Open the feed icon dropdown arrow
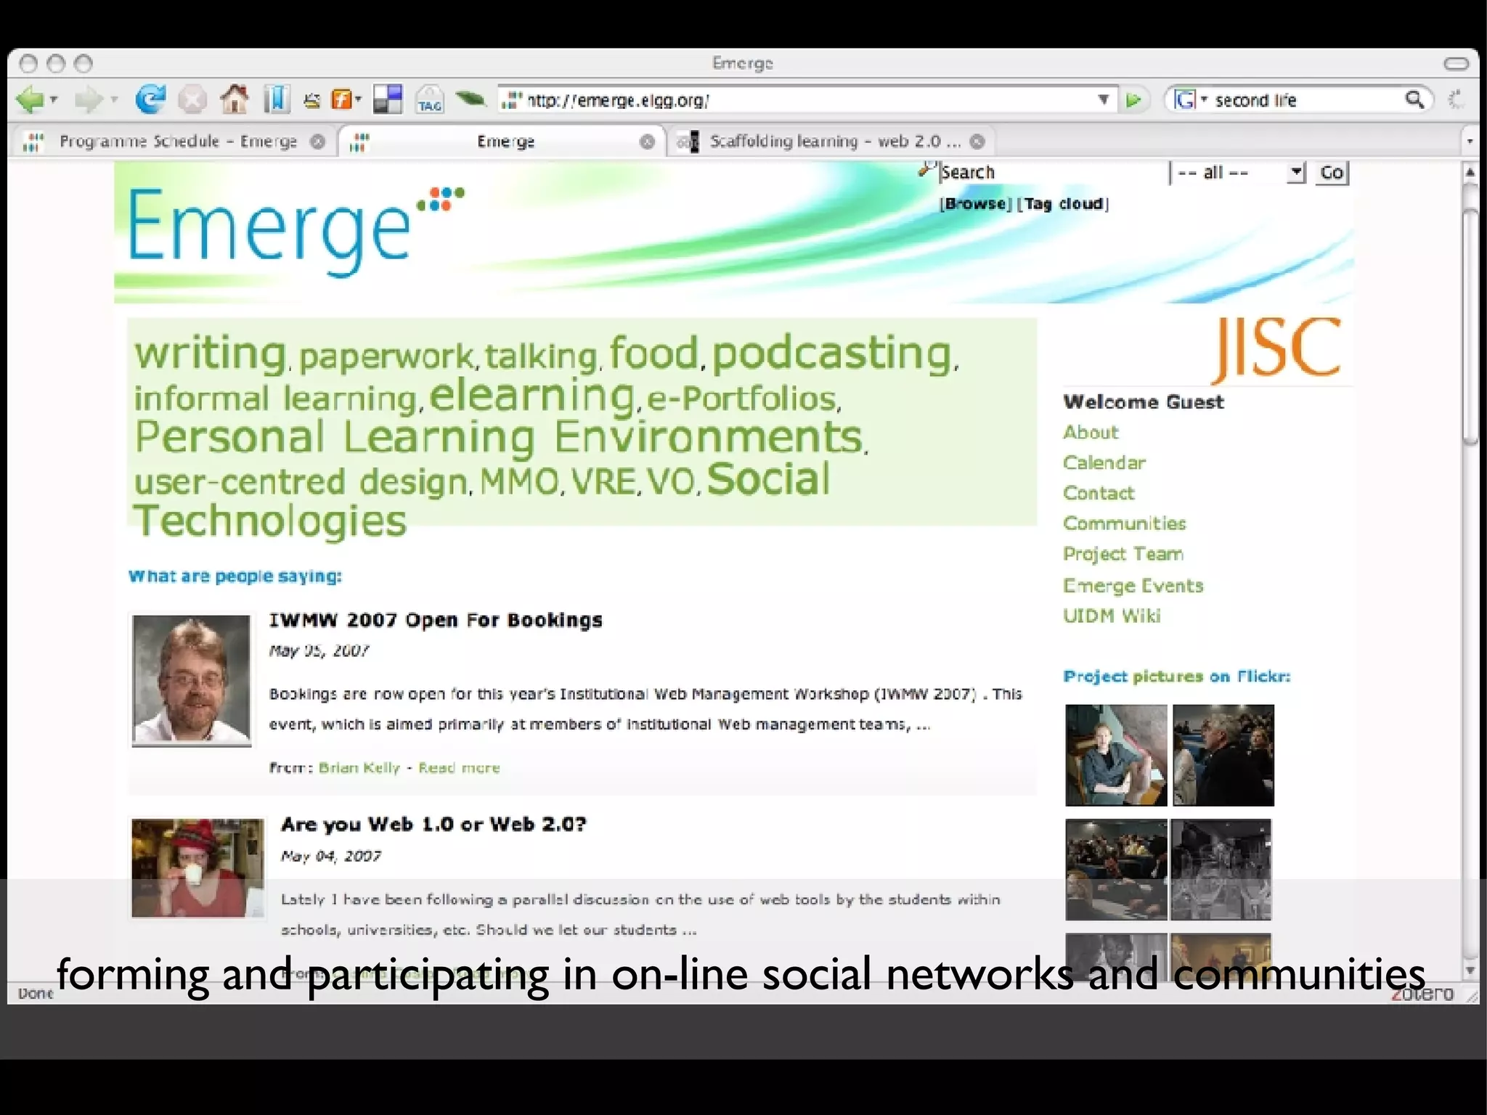 tap(358, 99)
